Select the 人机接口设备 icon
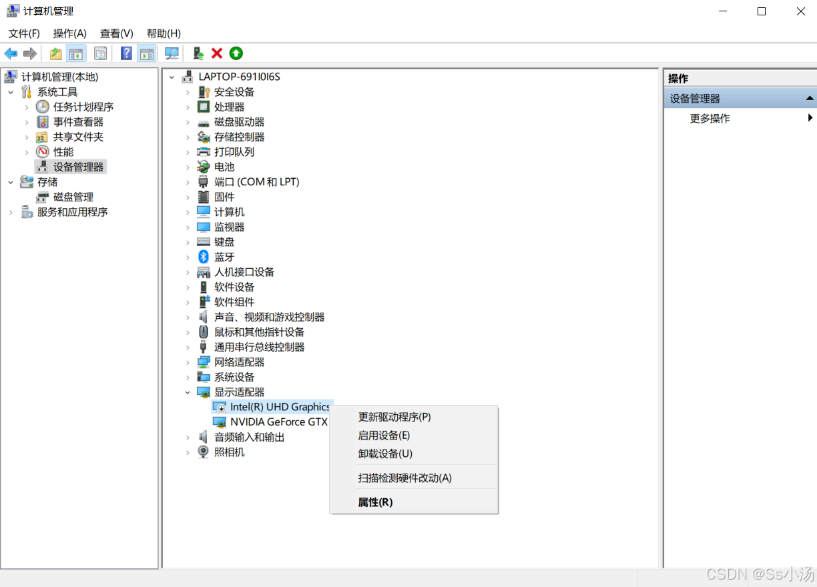The image size is (817, 587). pyautogui.click(x=204, y=272)
